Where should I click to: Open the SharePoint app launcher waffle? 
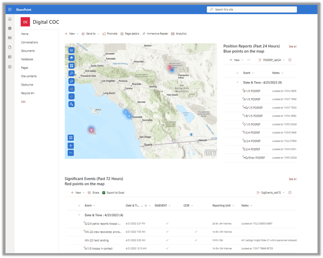point(10,9)
